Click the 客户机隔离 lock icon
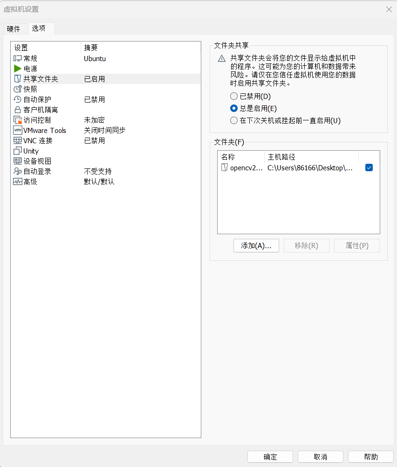The width and height of the screenshot is (397, 467). pos(18,110)
